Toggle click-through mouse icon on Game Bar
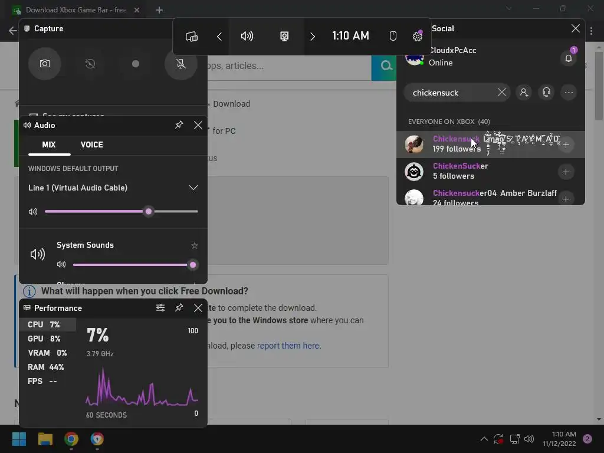 (x=392, y=36)
